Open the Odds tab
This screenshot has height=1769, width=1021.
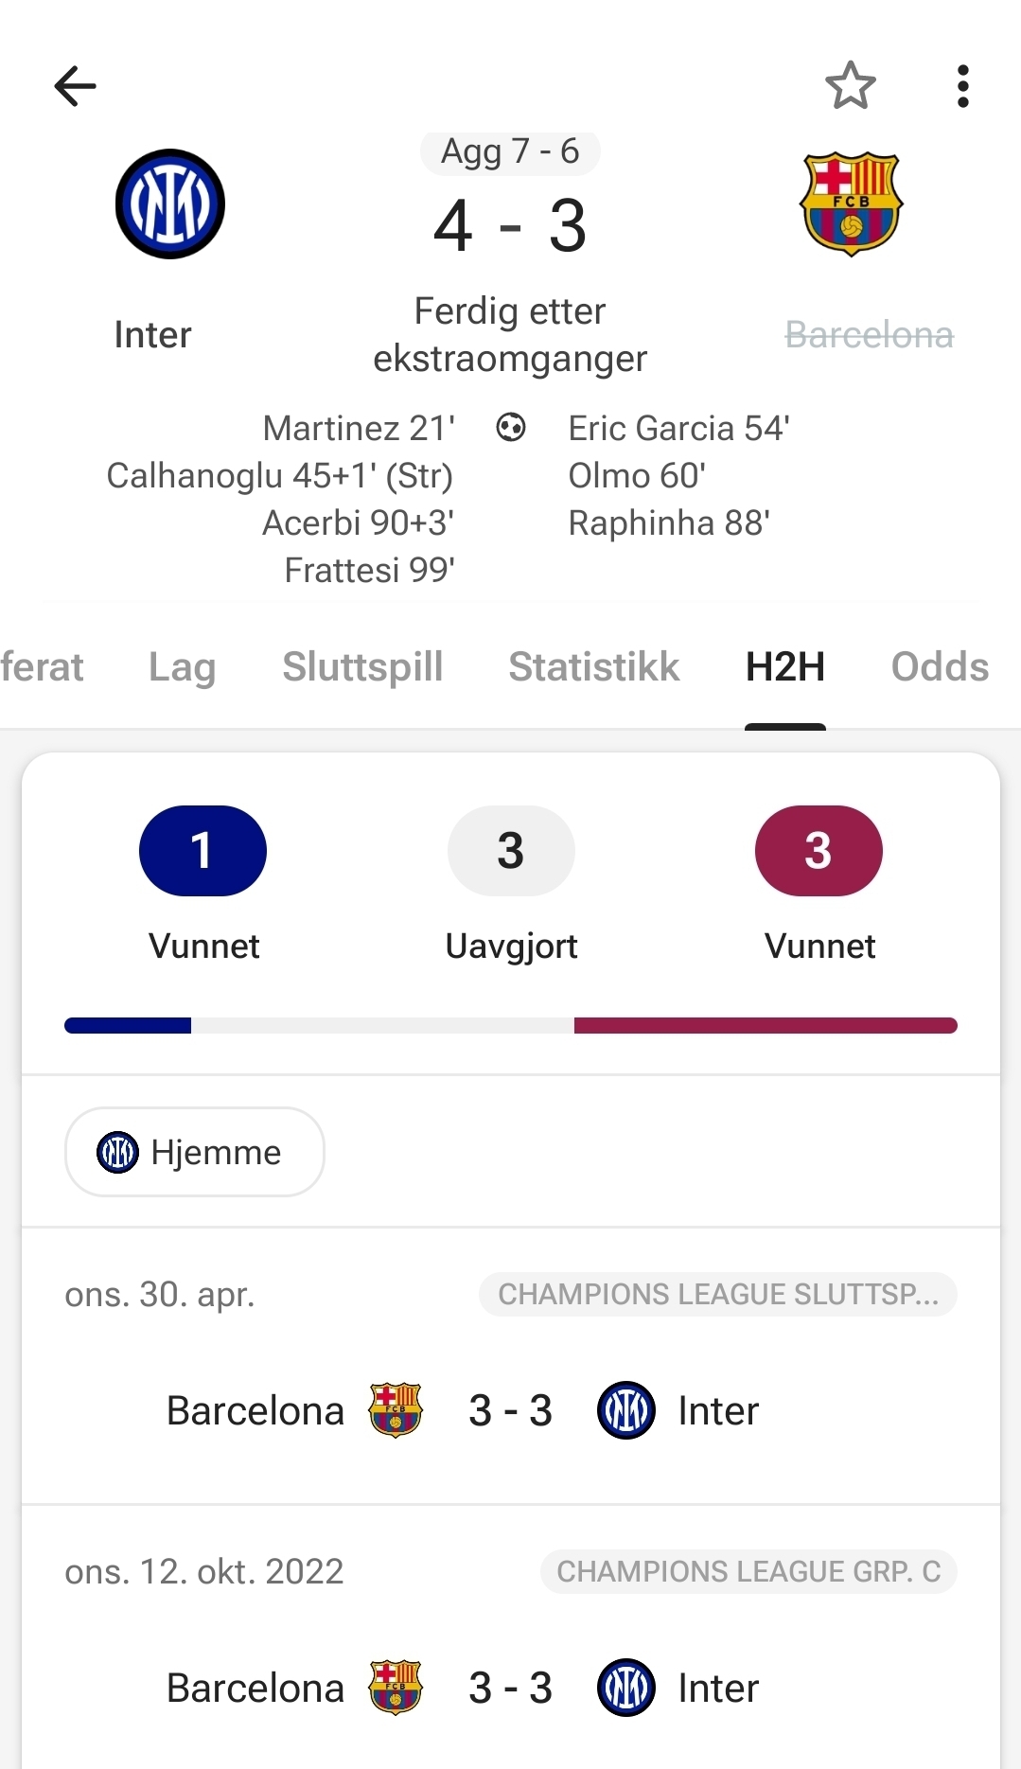940,667
